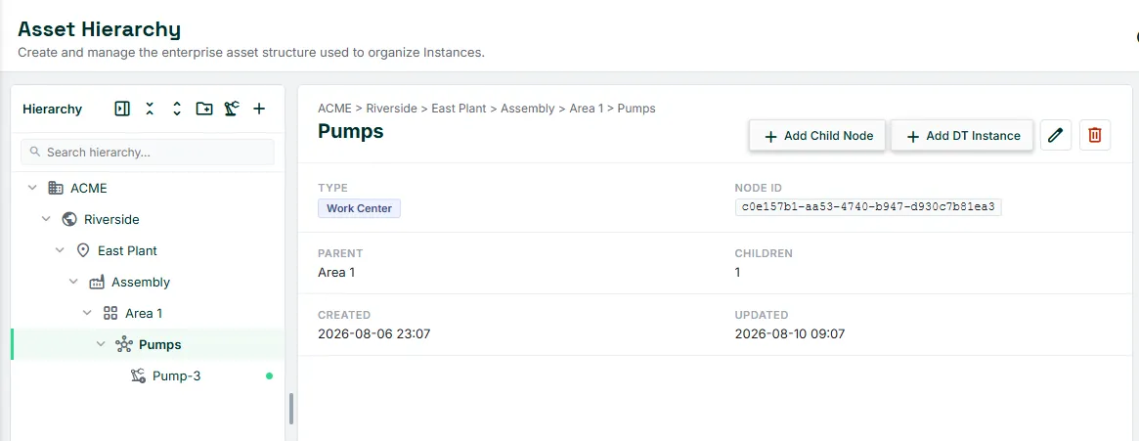
Task: Click the search magnifier icon
Action: click(35, 153)
